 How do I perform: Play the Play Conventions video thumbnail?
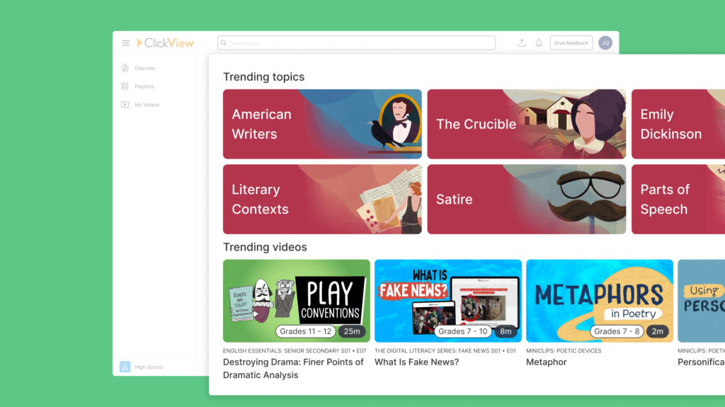coord(296,300)
